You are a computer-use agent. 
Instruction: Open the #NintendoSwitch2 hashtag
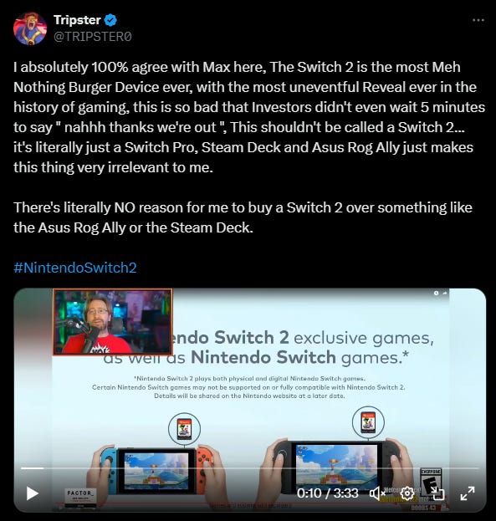click(75, 268)
